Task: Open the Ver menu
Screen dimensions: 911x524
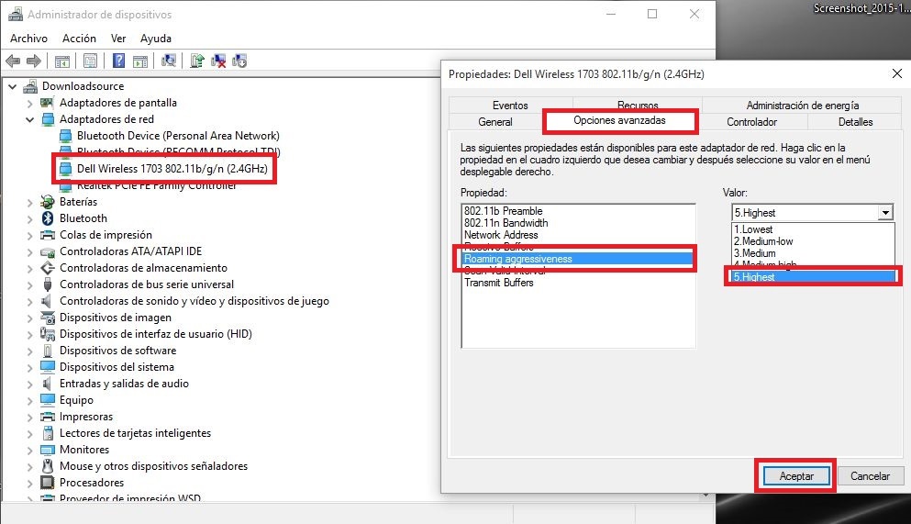Action: pyautogui.click(x=118, y=39)
